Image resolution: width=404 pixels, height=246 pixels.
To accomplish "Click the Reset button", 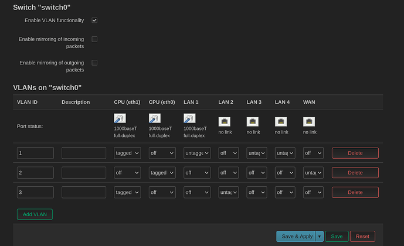I will [362, 236].
